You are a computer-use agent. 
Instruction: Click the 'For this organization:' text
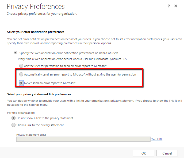tap(21, 113)
